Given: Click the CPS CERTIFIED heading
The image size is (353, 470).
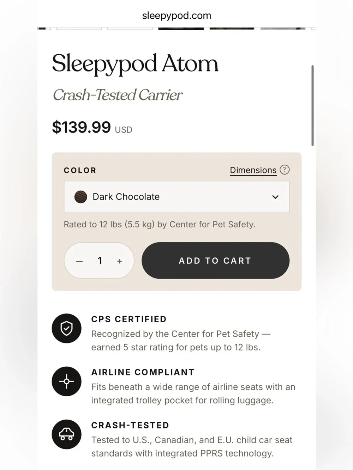Looking at the screenshot, I should (x=129, y=319).
